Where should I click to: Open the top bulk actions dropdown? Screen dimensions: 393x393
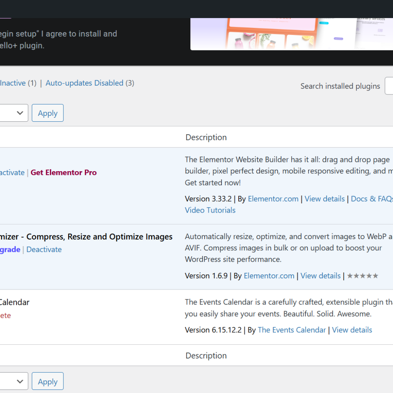(13, 113)
